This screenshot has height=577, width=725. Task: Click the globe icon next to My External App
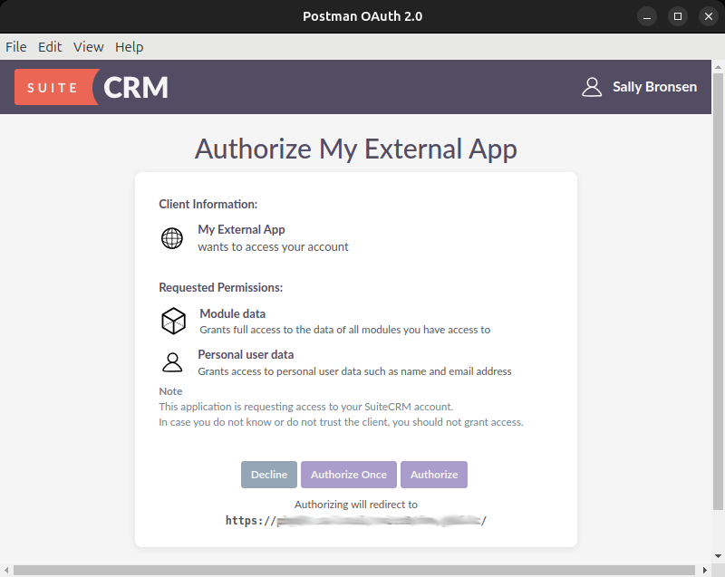tap(173, 238)
